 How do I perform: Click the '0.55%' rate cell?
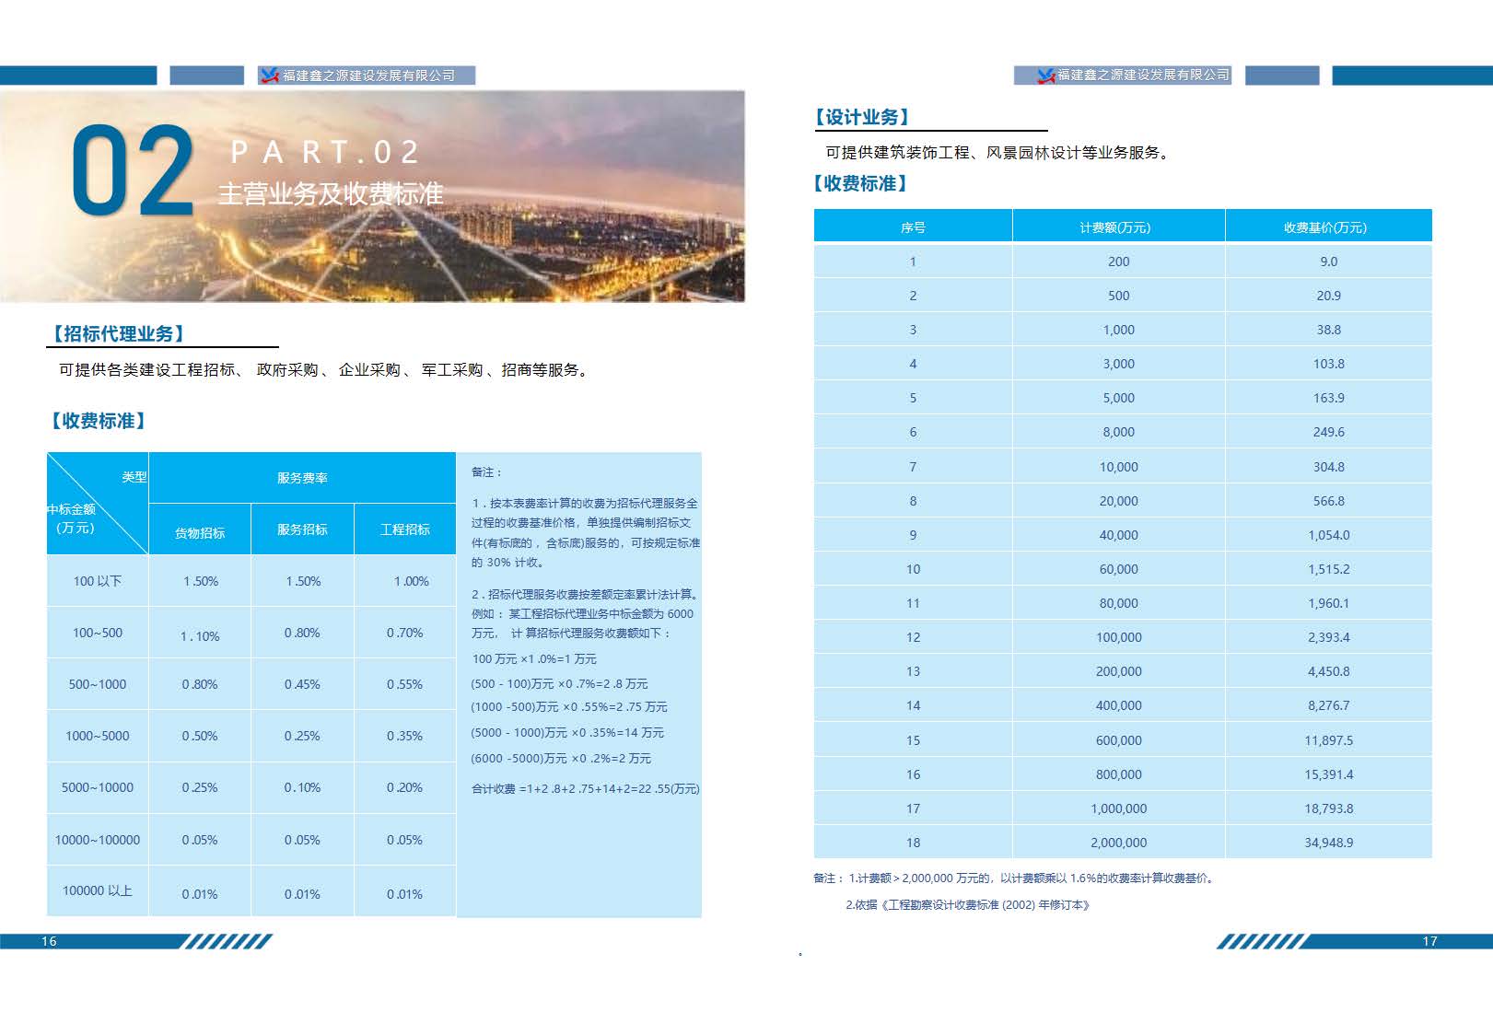tap(405, 684)
